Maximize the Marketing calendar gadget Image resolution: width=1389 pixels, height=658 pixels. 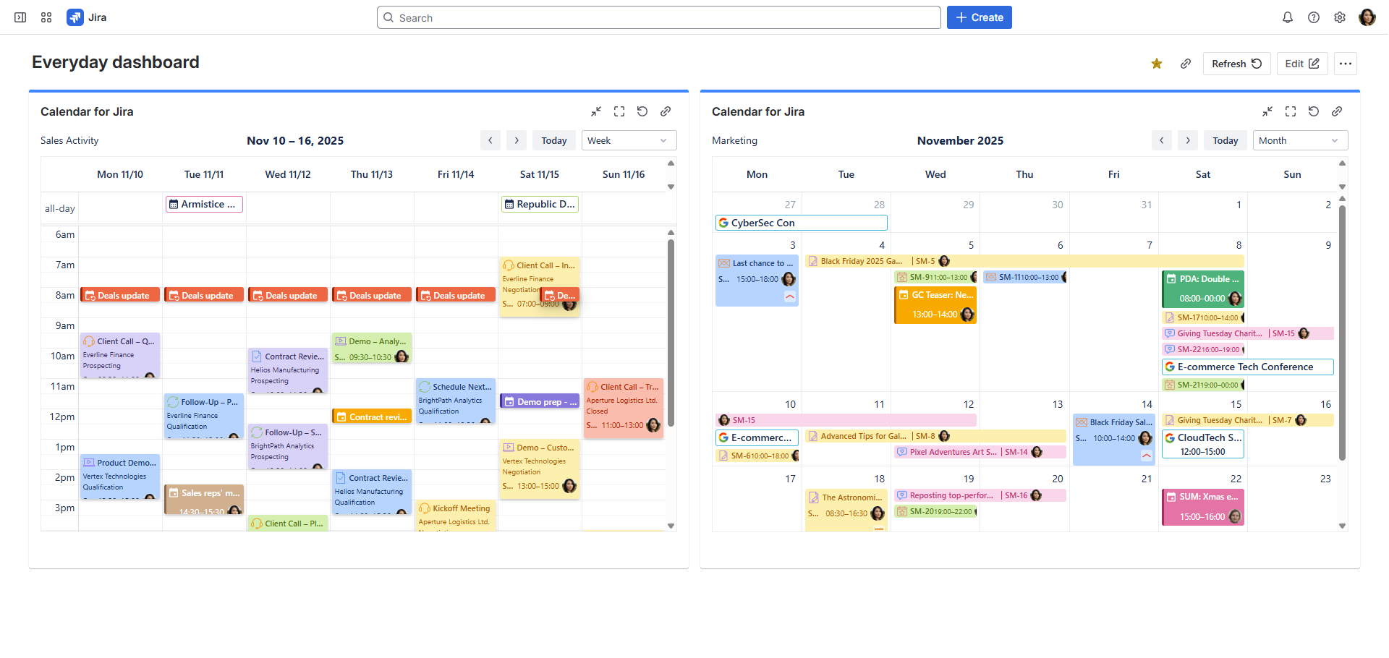pyautogui.click(x=1291, y=111)
